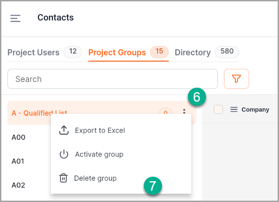Click the Delete group trash icon
The image size is (279, 202).
(x=64, y=179)
